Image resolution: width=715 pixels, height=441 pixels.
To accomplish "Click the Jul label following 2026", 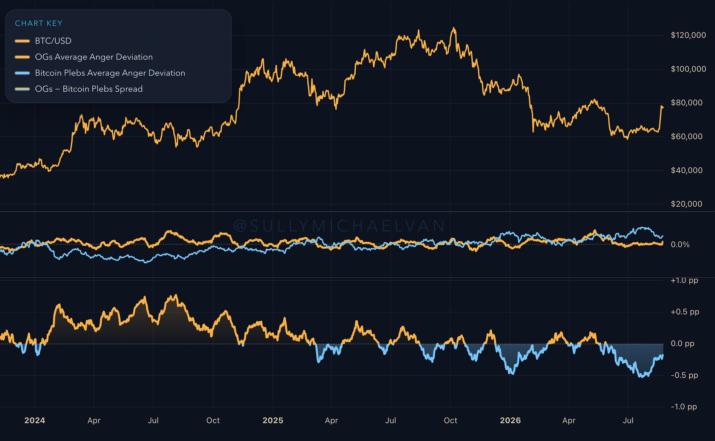I will (x=628, y=420).
